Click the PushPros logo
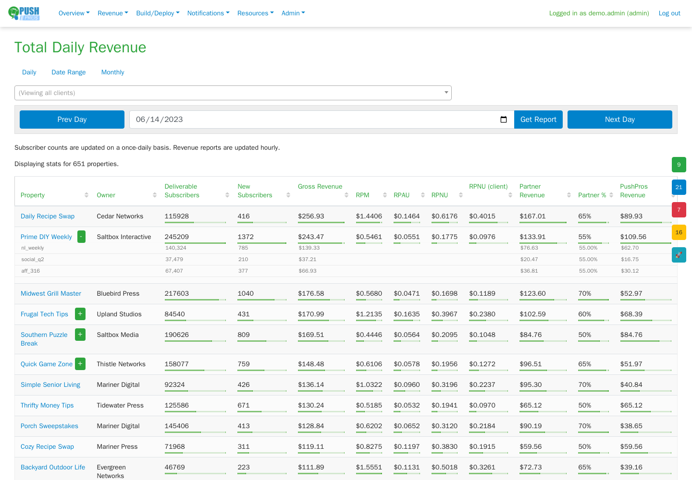This screenshot has height=480, width=692. 24,13
